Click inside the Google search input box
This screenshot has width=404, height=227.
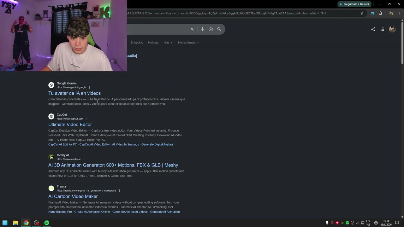pyautogui.click(x=157, y=29)
